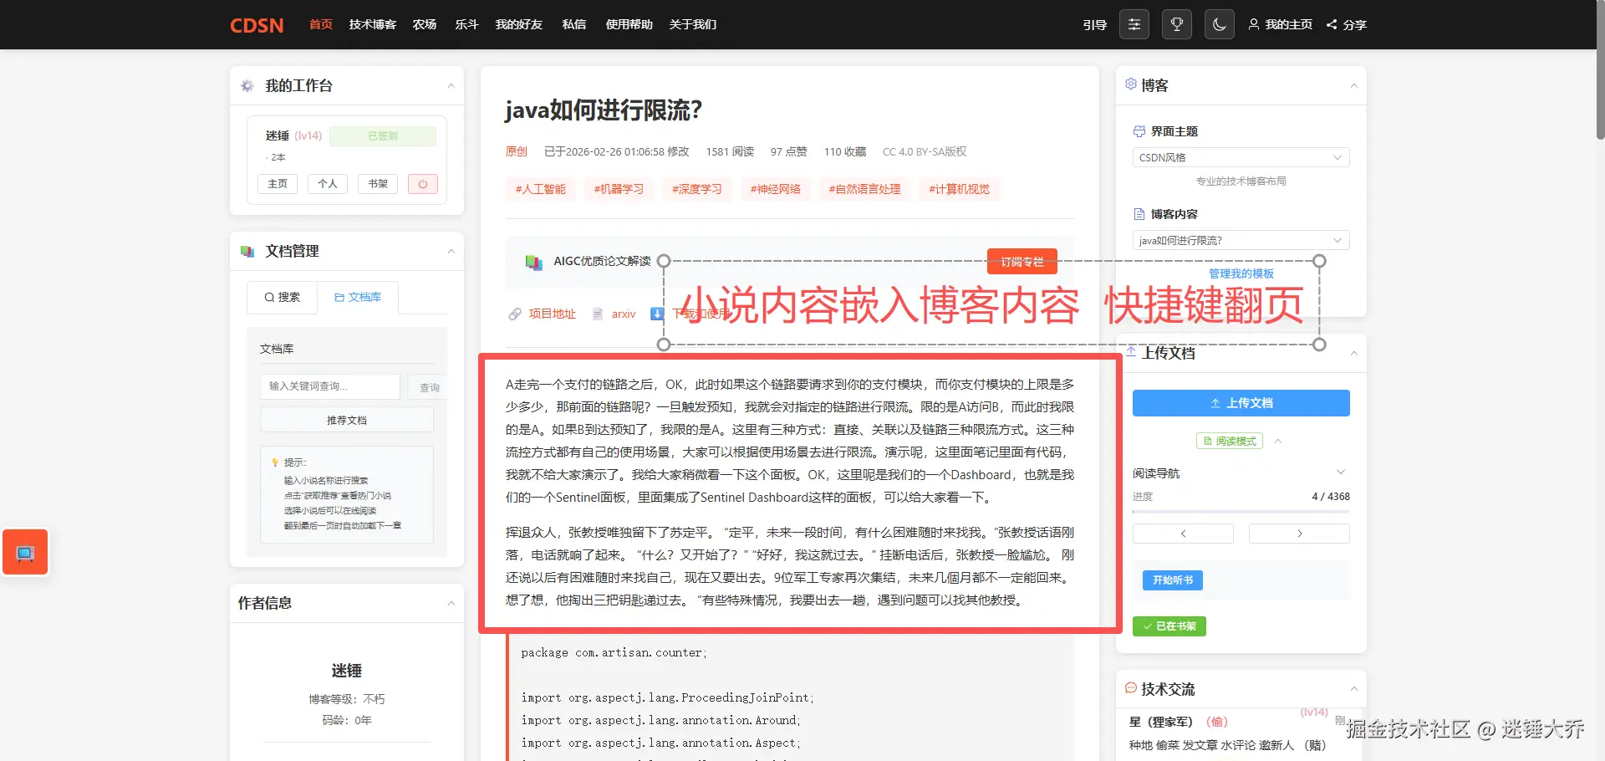Click the 界面主题 monitor icon

[x=1139, y=131]
